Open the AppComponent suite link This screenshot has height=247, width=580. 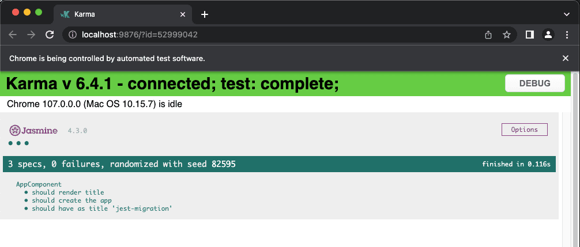coord(39,184)
